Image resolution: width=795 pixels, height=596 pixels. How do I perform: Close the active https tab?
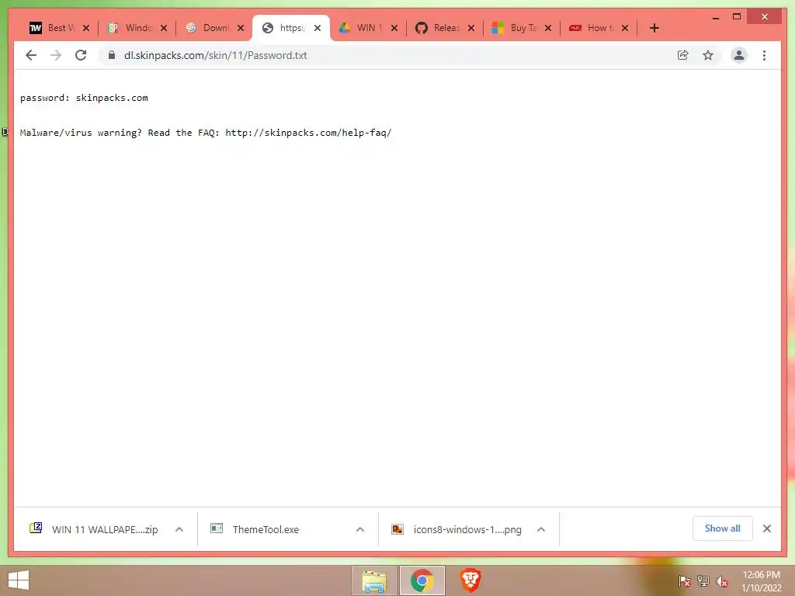pos(318,28)
